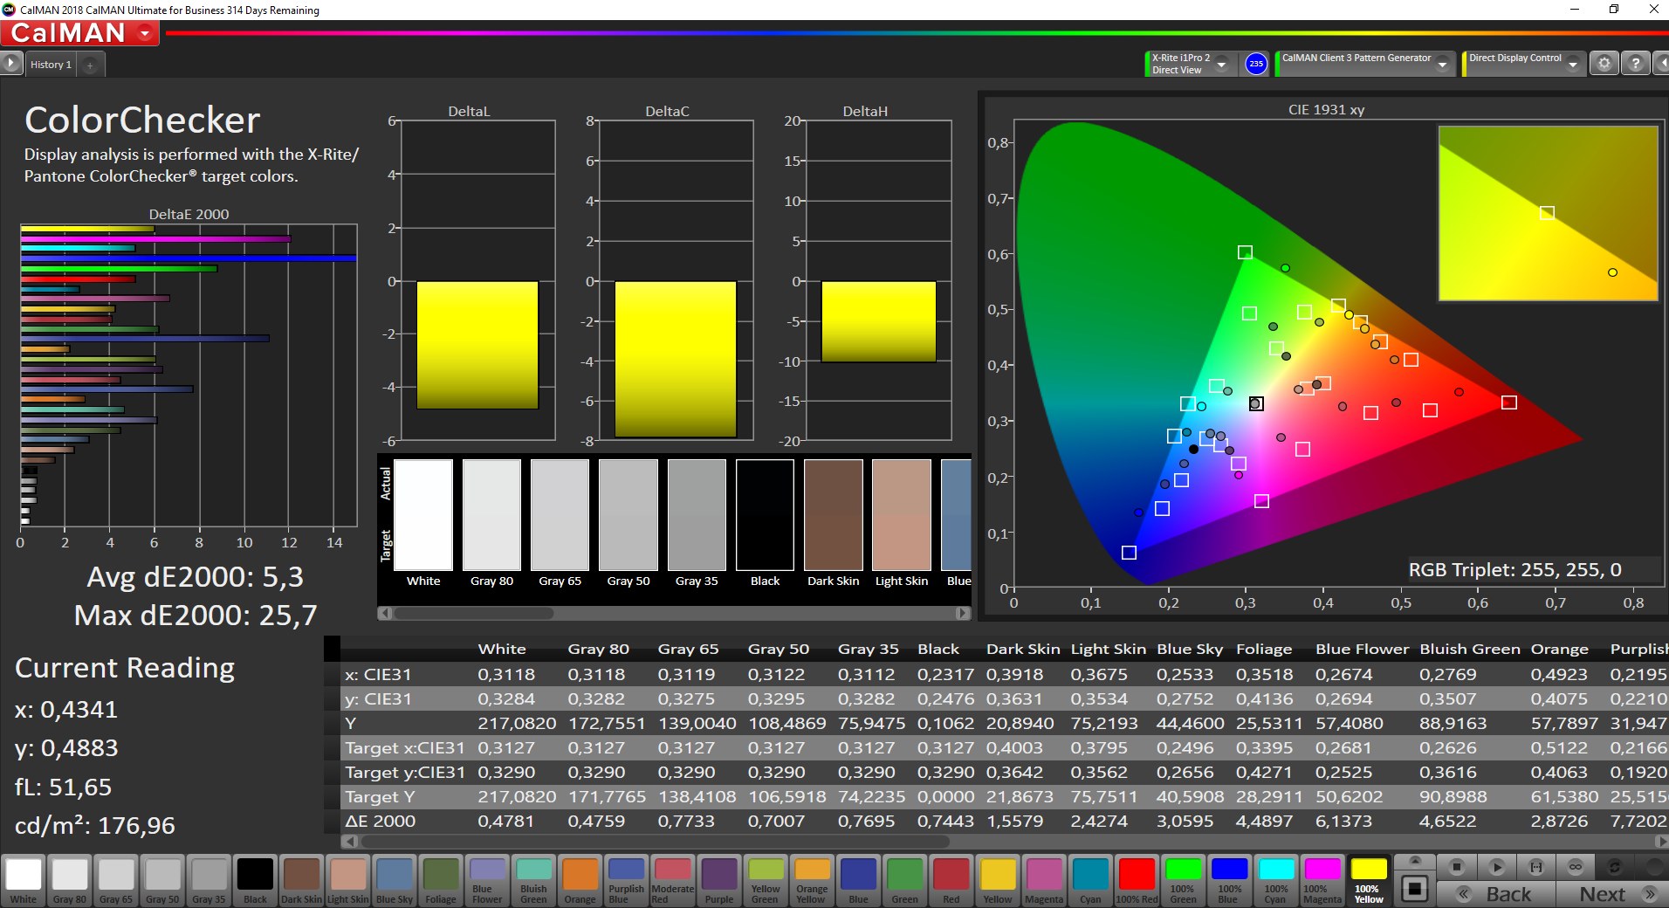Click the zoomed yellow inset in CIE chart
1669x908 pixels.
(x=1548, y=213)
